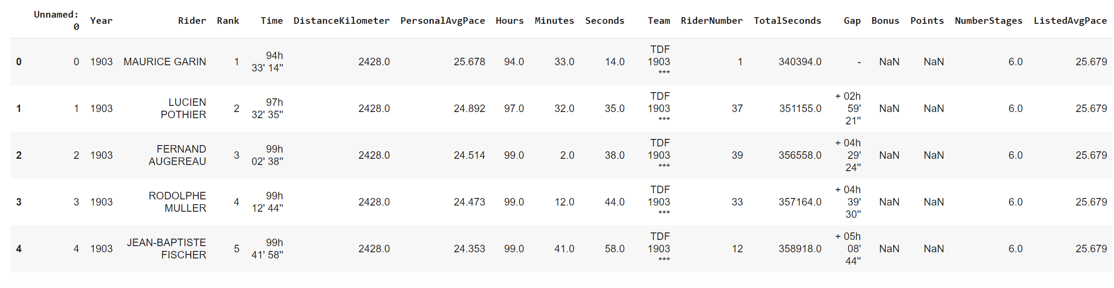Viewport: 1114px width, 288px height.
Task: Click the RiderNumber column header
Action: (711, 21)
